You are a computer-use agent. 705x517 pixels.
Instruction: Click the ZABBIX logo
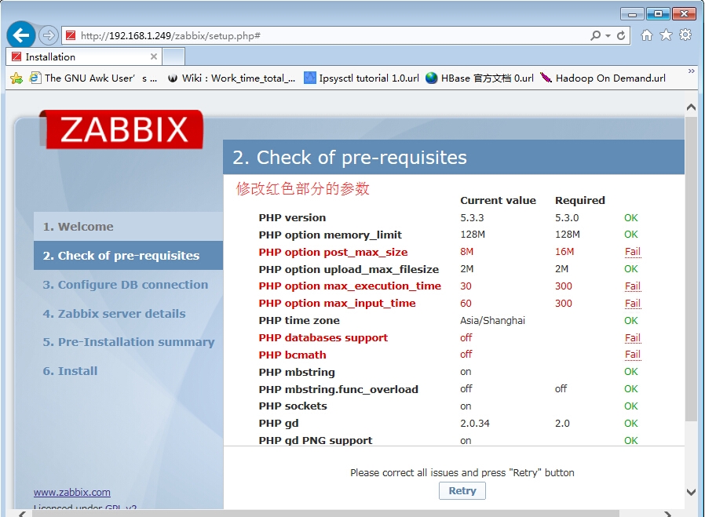[122, 129]
